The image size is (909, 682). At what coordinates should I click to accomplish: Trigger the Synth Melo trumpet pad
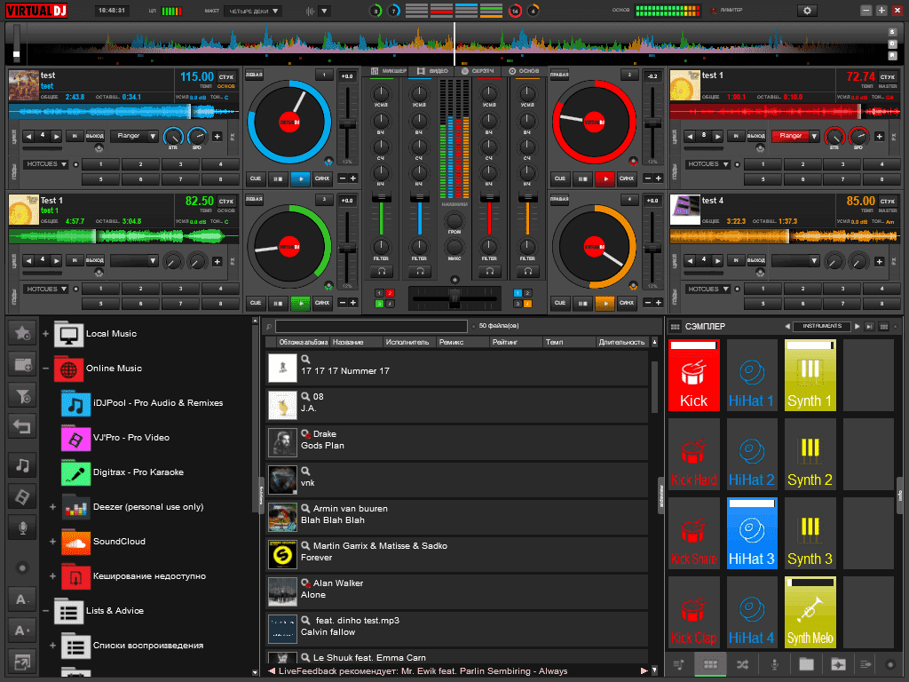point(810,612)
